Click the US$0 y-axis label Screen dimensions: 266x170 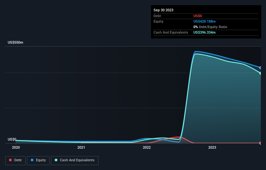point(12,139)
